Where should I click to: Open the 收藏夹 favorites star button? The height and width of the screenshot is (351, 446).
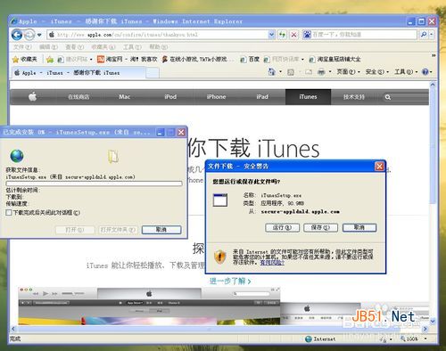point(25,59)
